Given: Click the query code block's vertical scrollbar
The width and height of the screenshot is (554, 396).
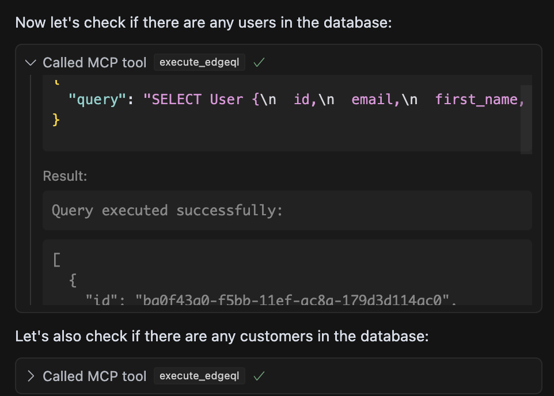Looking at the screenshot, I should (x=526, y=118).
